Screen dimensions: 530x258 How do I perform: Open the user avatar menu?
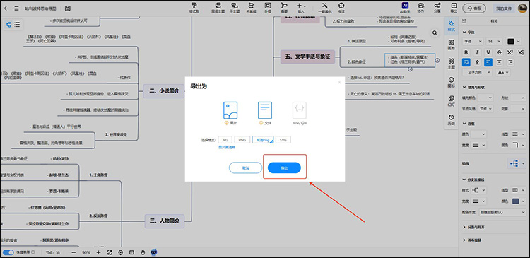tap(522, 8)
